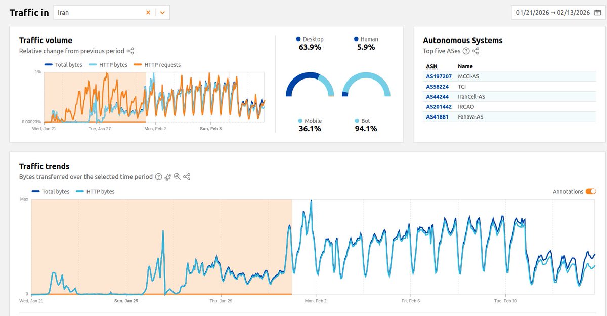Click the Human 5.9% label
Screen dimensions: 607x316
[x=366, y=43]
